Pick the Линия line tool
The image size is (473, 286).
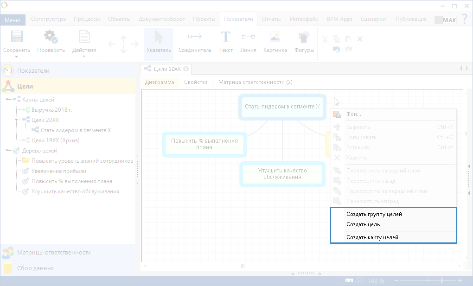[x=248, y=38]
